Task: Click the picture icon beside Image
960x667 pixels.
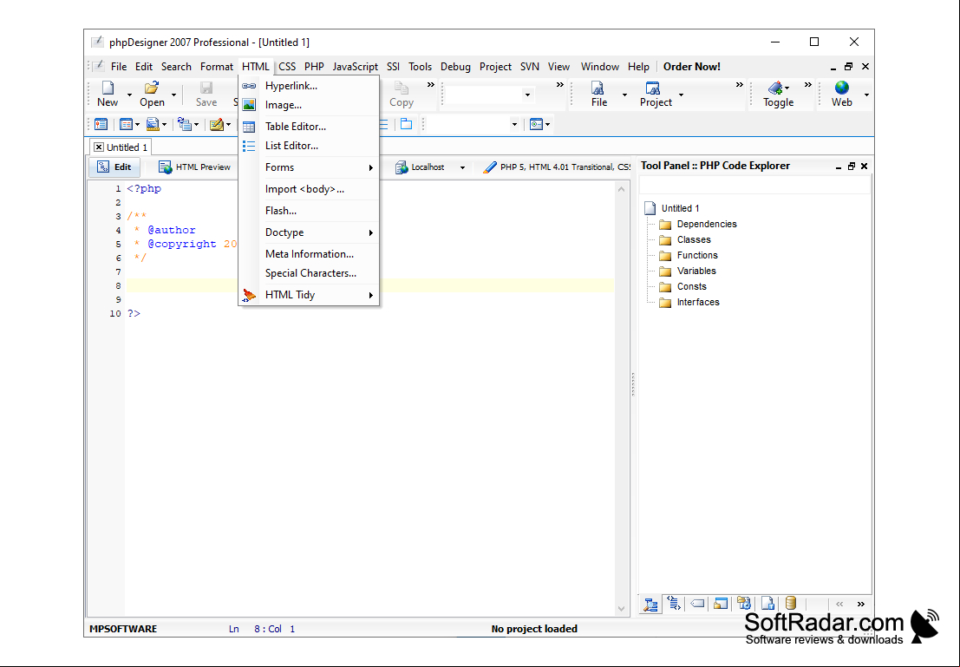Action: [249, 105]
